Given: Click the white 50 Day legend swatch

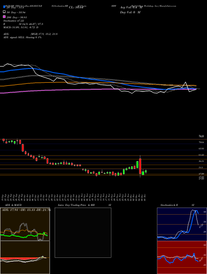Looking at the screenshot, I should click(x=4, y=12).
